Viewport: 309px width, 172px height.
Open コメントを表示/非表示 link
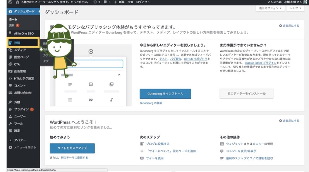point(241,151)
